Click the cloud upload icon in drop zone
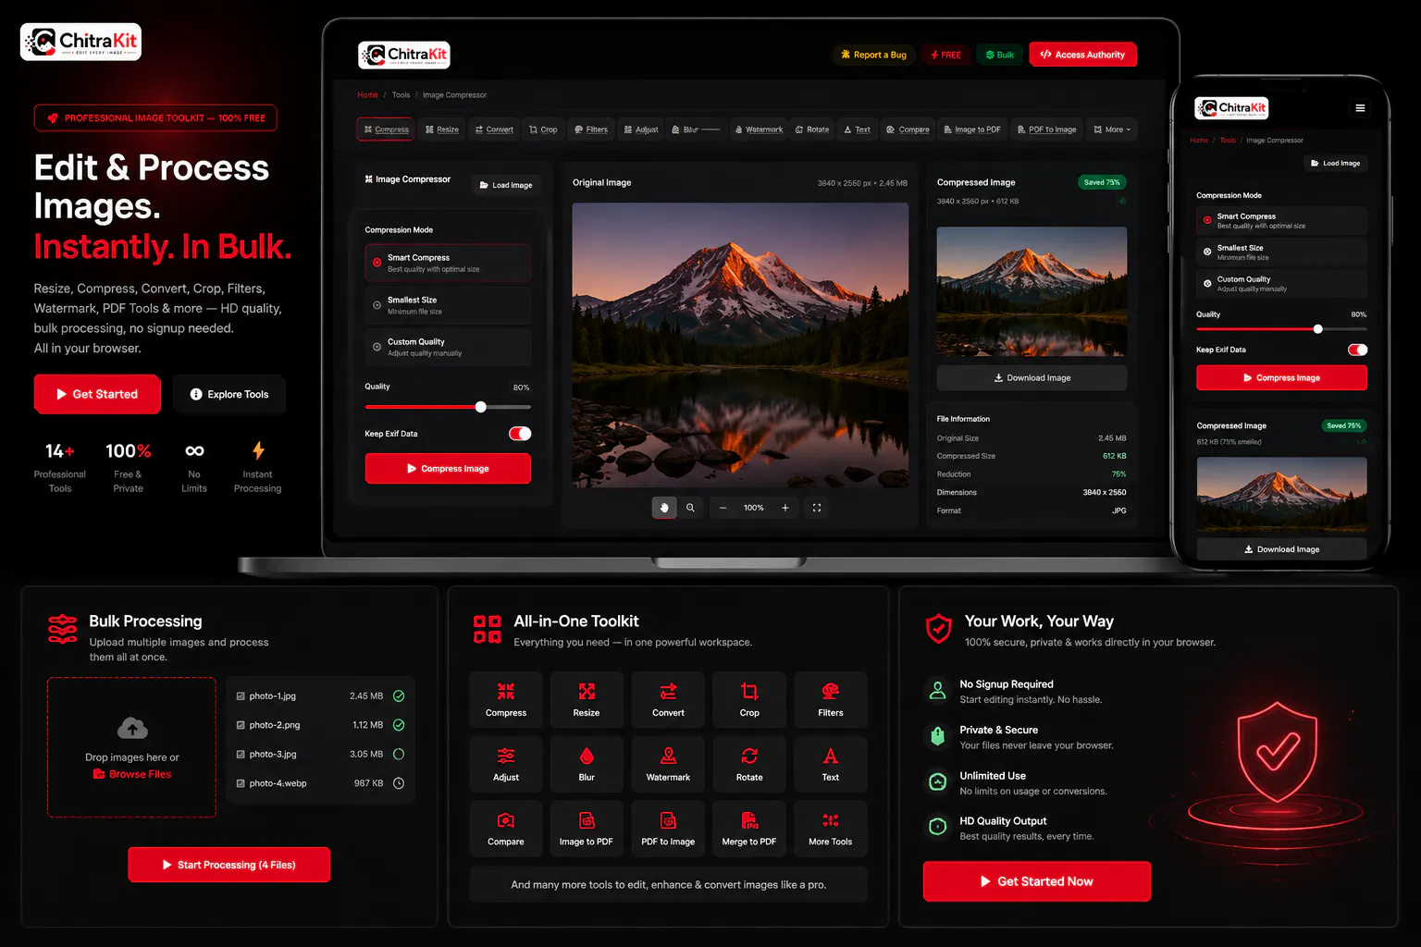Screen dimensions: 1421x947 click(132, 729)
